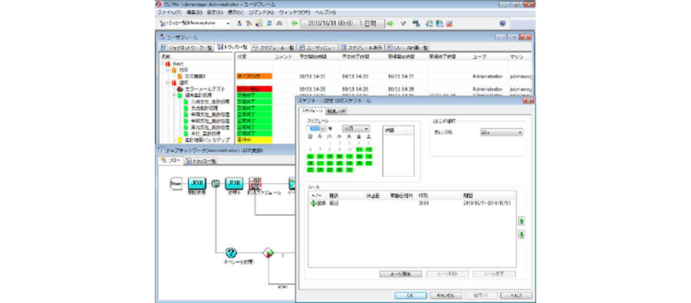Click the green back arrow in toolbar
This screenshot has height=303, width=691.
click(x=294, y=24)
